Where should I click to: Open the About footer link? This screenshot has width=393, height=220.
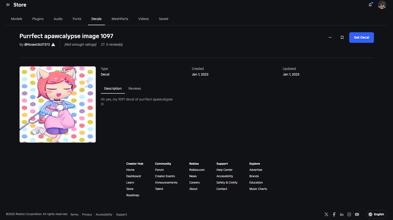194,189
